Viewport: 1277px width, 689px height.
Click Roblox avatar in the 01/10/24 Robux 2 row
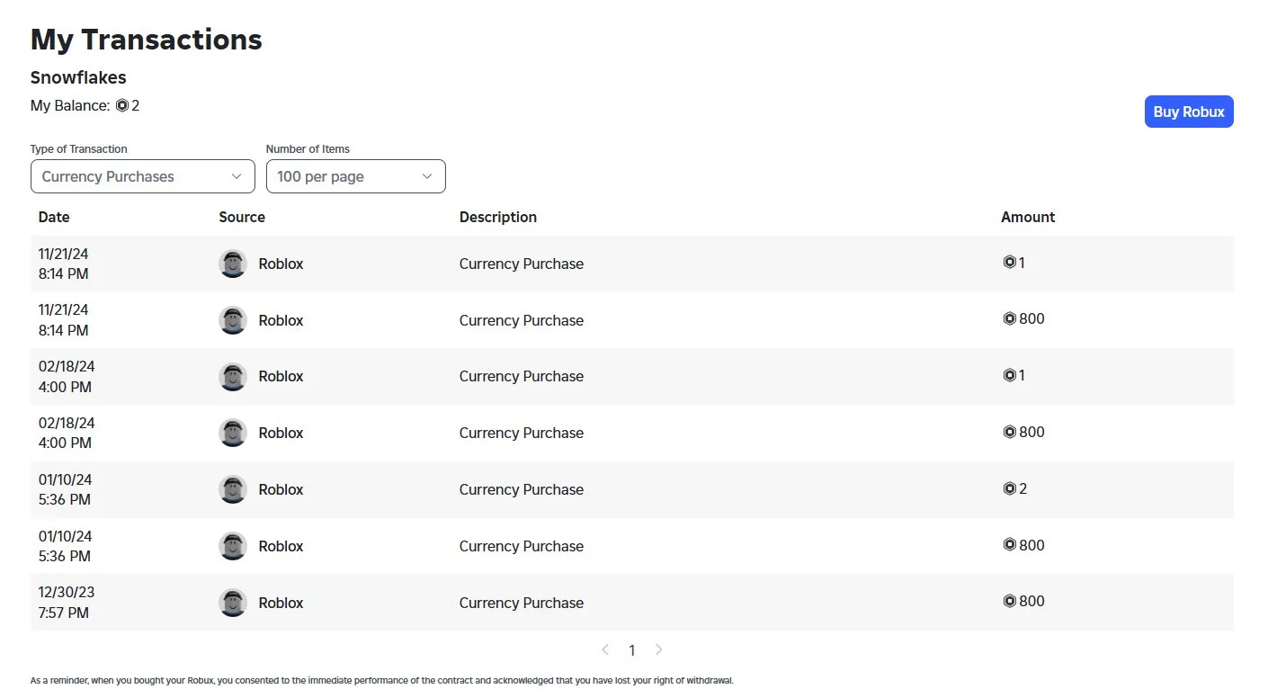pos(233,489)
